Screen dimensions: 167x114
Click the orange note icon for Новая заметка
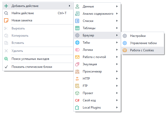click(x=6, y=20)
